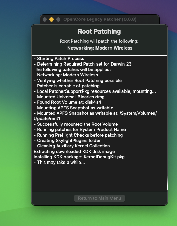Click the log entry '- Networking: Modern Wireless'
Image resolution: width=177 pixels, height=226 pixels.
[x=66, y=75]
